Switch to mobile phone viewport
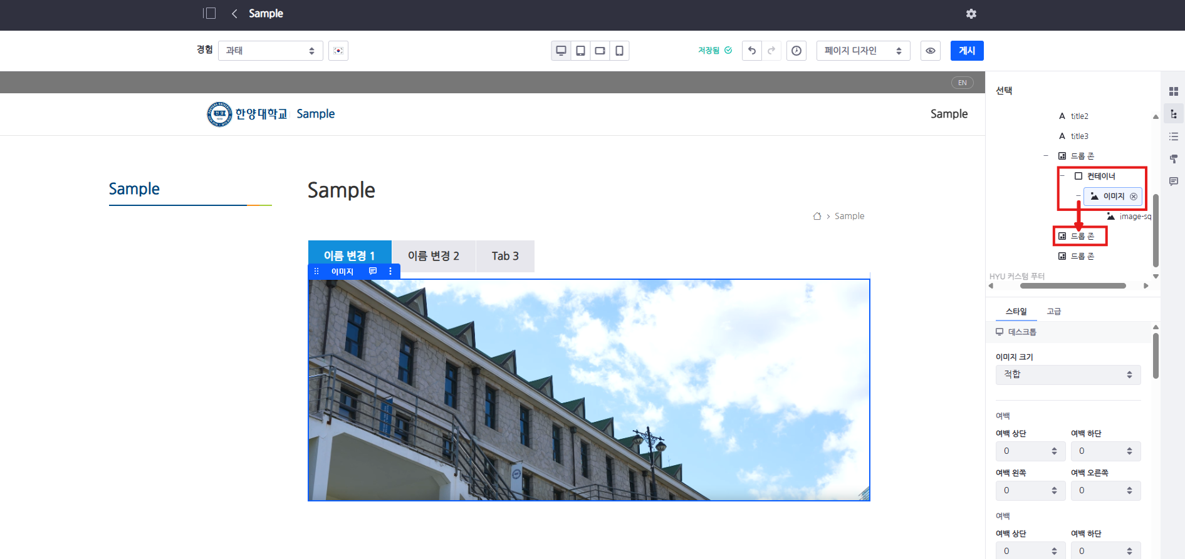 pos(619,51)
